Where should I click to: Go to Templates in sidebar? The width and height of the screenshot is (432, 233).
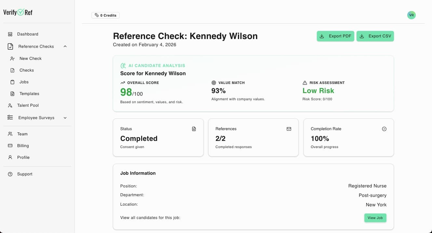29,94
